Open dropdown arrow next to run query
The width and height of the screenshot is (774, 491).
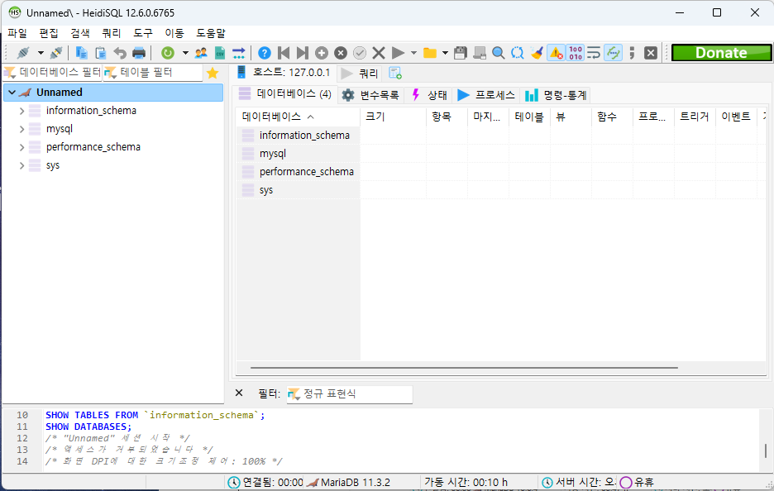click(413, 53)
